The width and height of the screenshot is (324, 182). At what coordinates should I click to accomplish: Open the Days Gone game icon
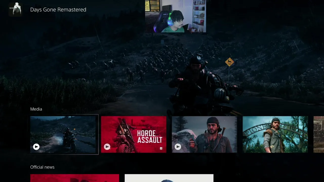(x=15, y=10)
